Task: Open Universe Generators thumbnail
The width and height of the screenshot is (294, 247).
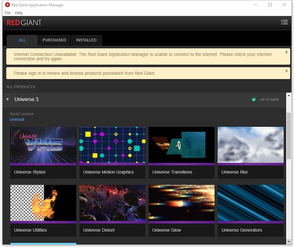Action: point(251,203)
